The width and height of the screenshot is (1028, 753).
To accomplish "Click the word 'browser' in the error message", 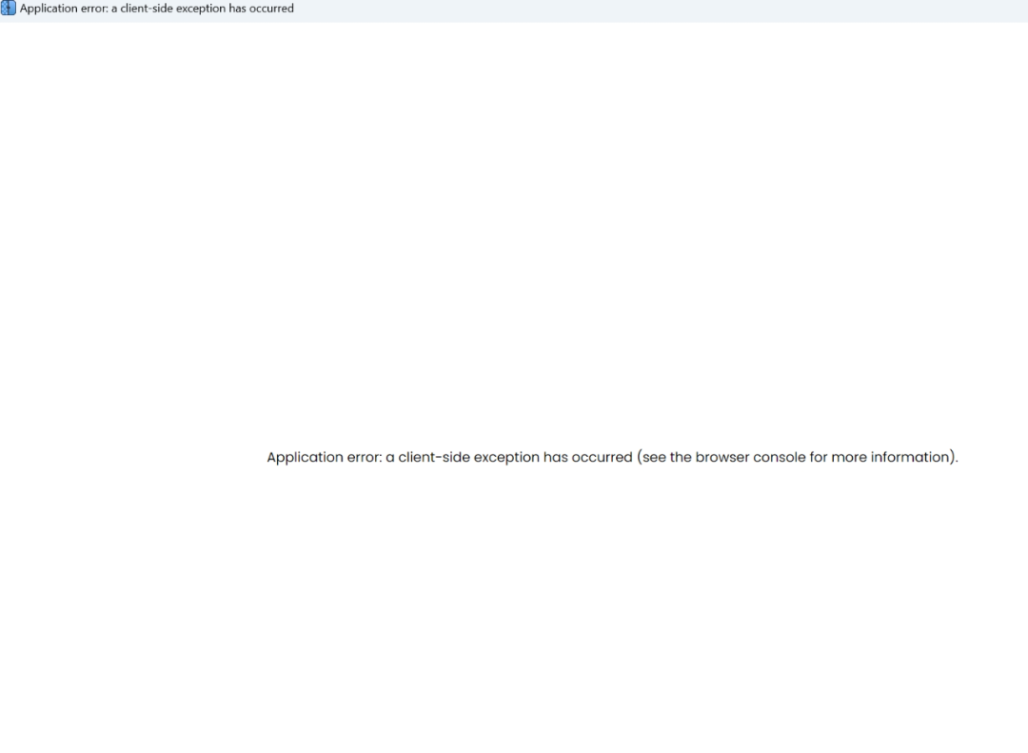I will 722,457.
